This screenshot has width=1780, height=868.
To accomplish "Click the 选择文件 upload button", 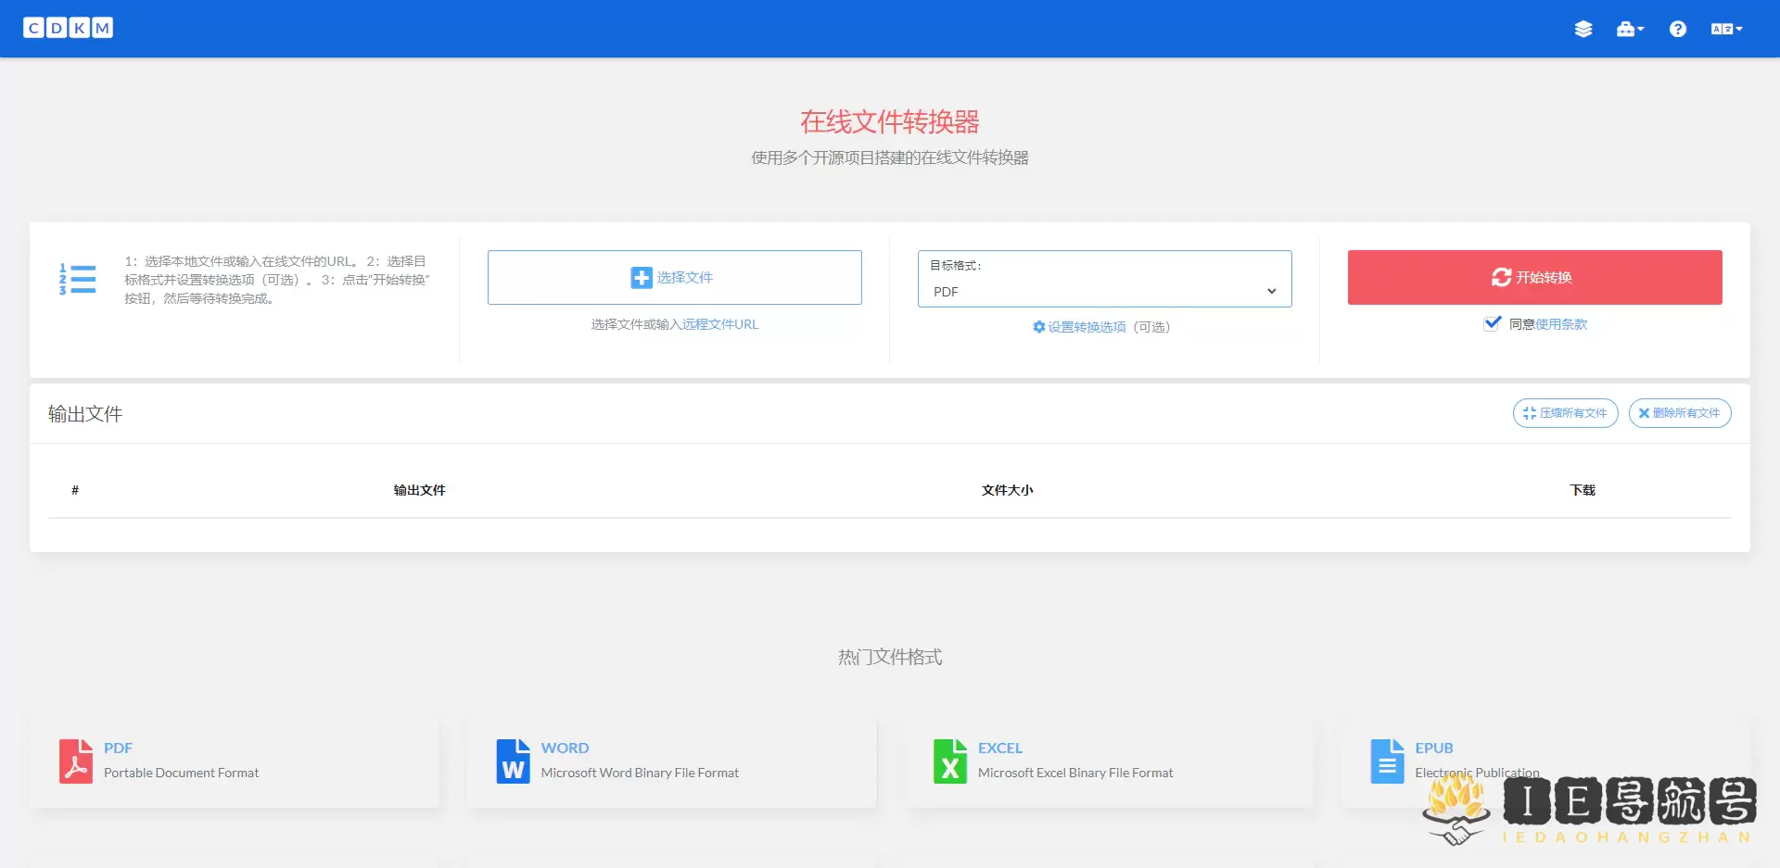I will [674, 277].
